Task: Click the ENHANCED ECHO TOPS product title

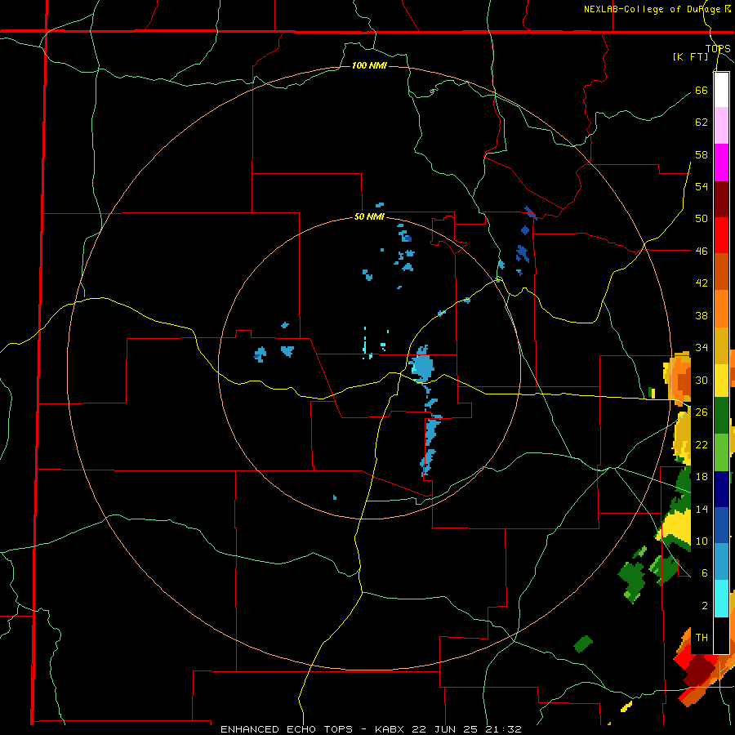Action: point(287,729)
